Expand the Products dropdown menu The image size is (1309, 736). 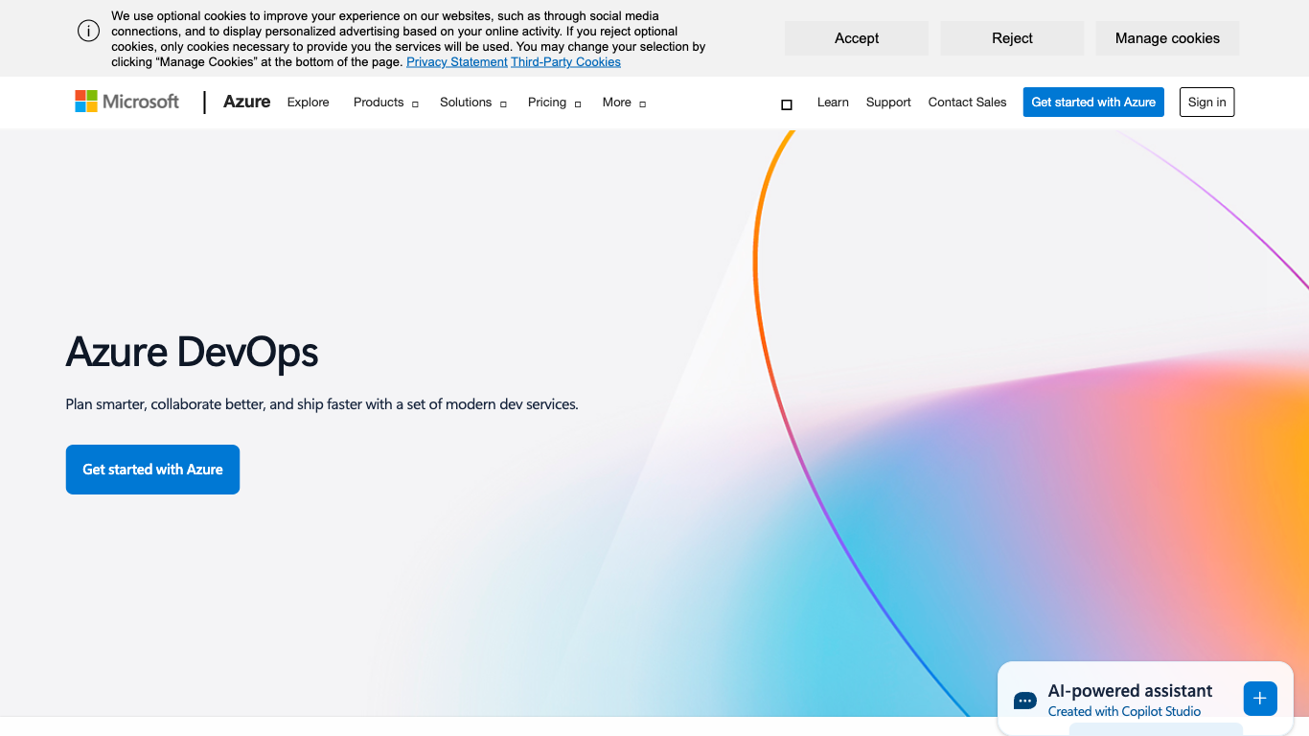pos(386,103)
